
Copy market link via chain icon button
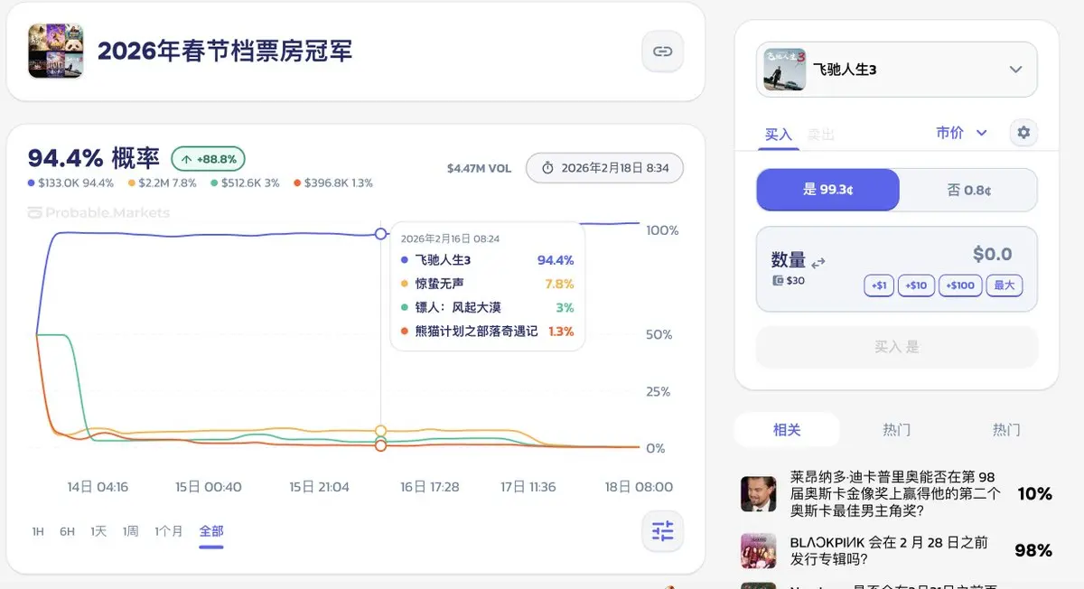pos(662,51)
